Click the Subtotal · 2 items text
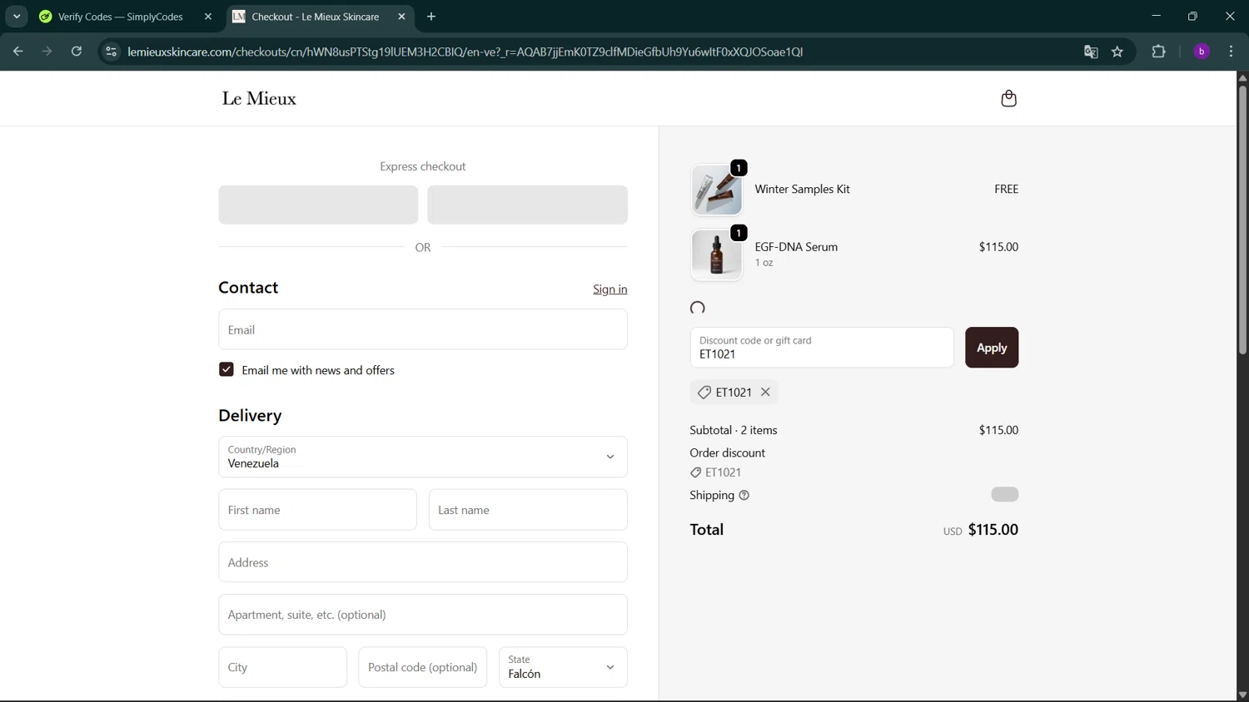This screenshot has width=1249, height=702. point(734,430)
